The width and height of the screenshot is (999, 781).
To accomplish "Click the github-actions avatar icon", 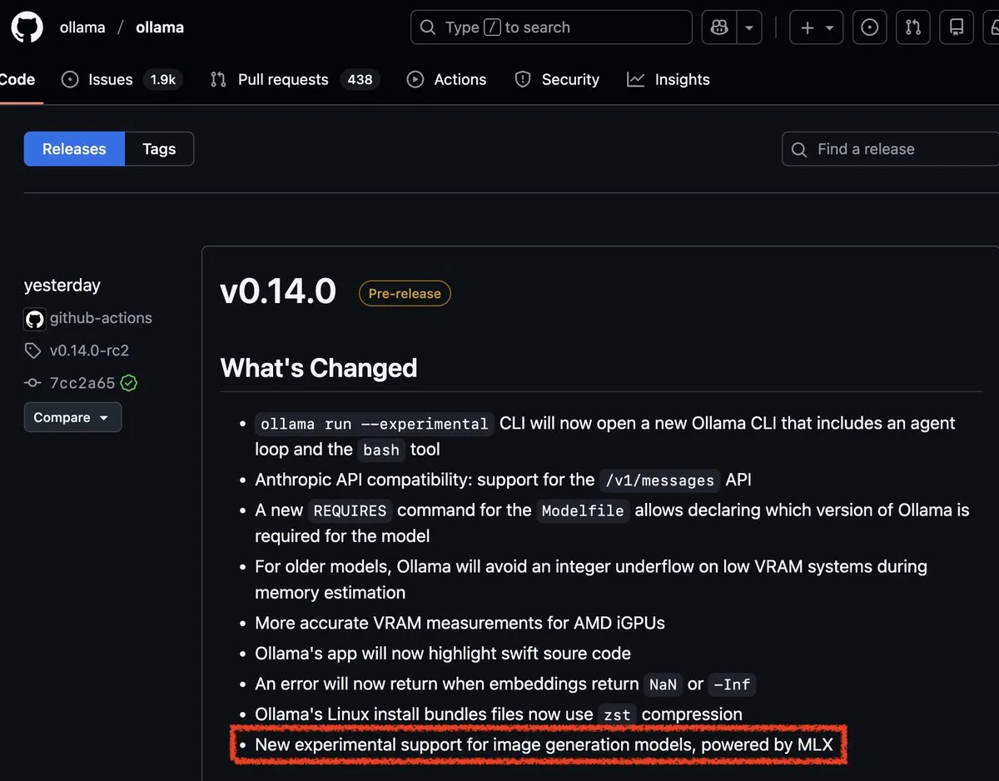I will click(35, 319).
